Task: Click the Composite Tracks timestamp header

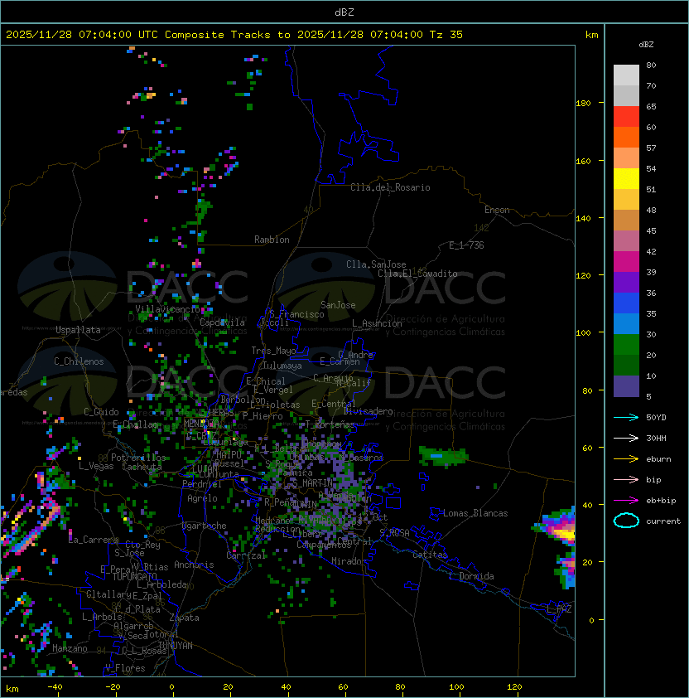Action: [x=234, y=34]
